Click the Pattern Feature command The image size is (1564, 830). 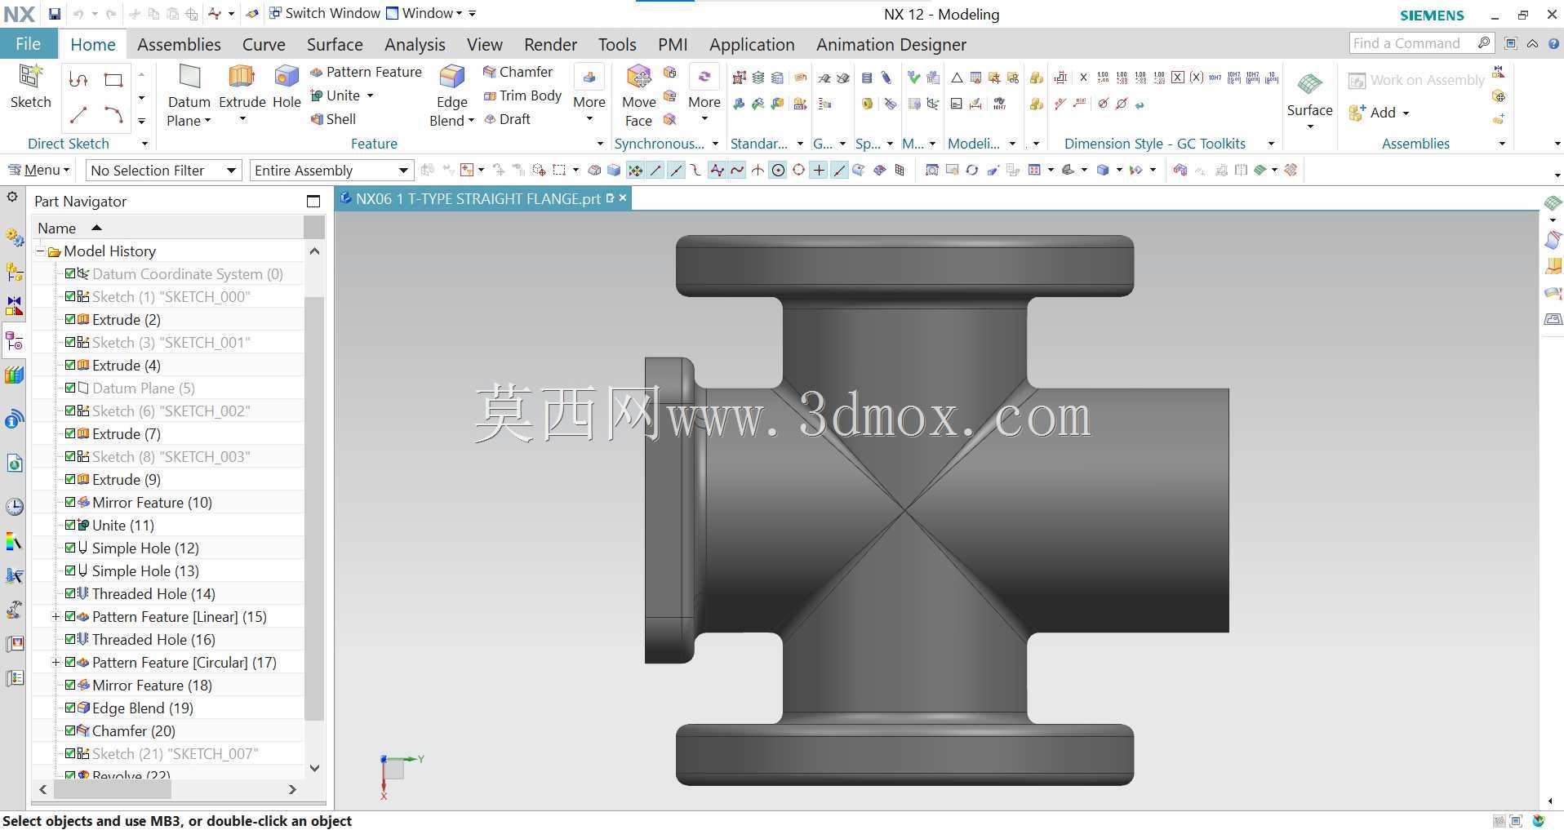[x=366, y=72]
